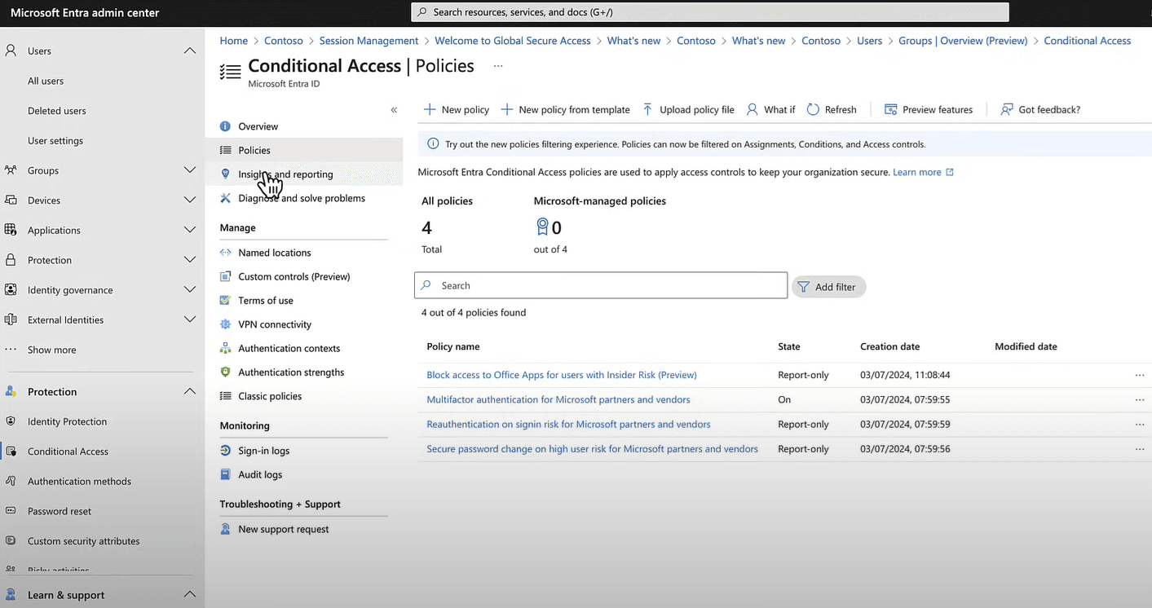Collapse the bold Protection section chevron
This screenshot has height=608, width=1152.
point(190,391)
